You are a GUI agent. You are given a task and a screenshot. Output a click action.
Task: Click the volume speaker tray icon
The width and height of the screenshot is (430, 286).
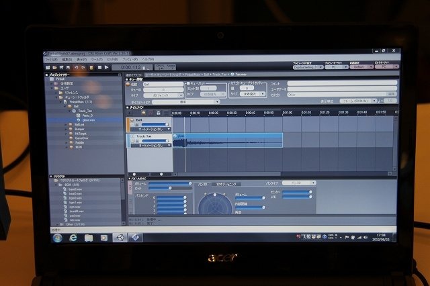coord(365,238)
